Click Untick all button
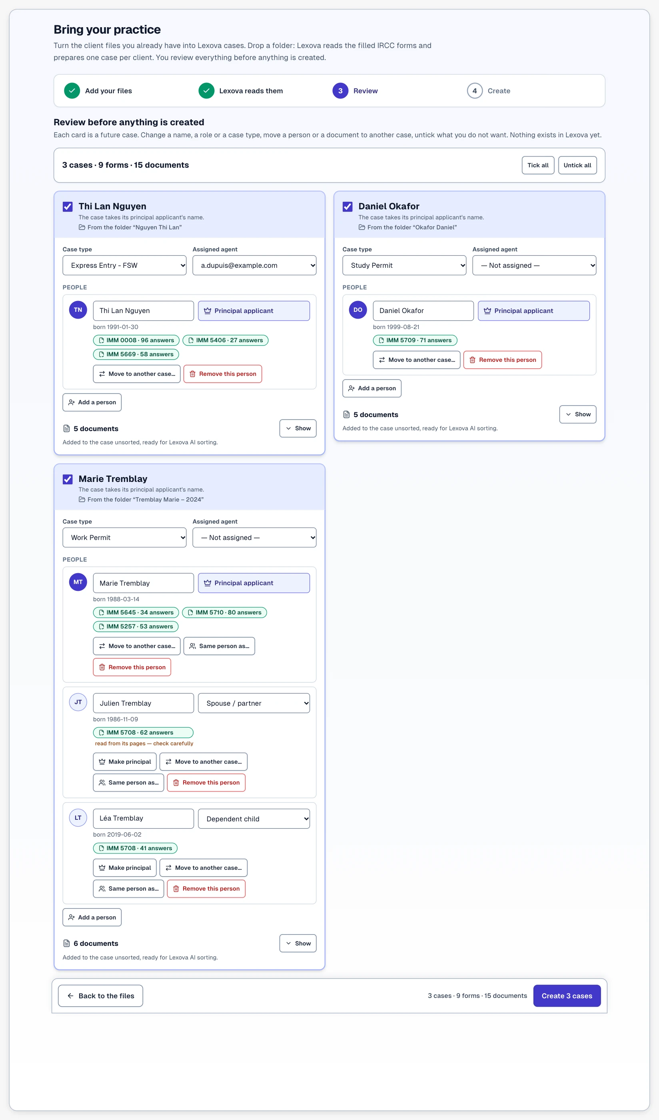The image size is (659, 1120). click(x=577, y=165)
